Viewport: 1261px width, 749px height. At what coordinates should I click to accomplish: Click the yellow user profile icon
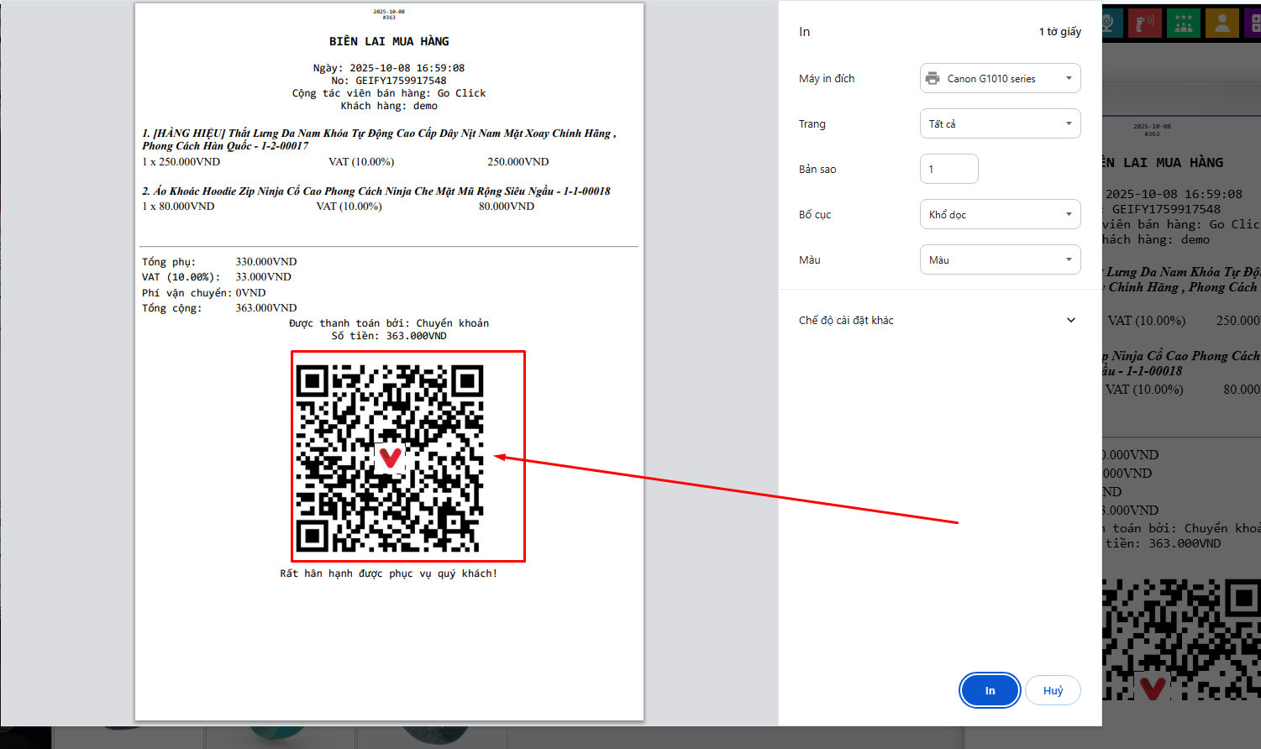pyautogui.click(x=1222, y=24)
